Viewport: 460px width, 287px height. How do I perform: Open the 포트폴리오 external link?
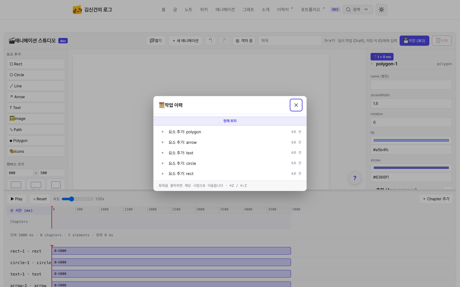[312, 10]
